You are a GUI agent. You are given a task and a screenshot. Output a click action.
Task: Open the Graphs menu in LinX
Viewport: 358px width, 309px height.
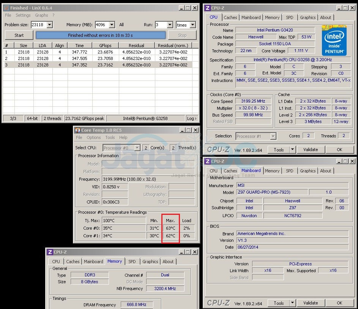pos(41,15)
